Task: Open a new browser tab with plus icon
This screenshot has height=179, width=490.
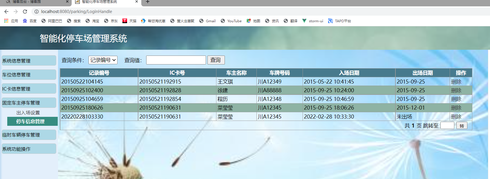Action: (147, 2)
